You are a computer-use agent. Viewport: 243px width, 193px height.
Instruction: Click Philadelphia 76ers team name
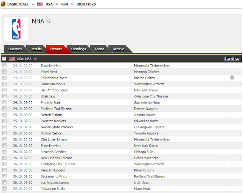pyautogui.click(x=54, y=78)
